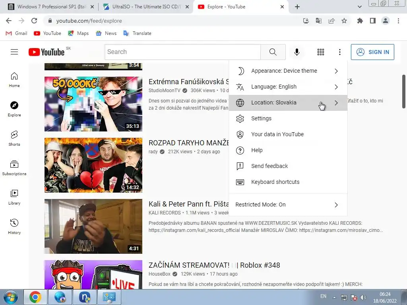Click the Chrome taskbar icon
The height and width of the screenshot is (305, 407).
tap(35, 297)
